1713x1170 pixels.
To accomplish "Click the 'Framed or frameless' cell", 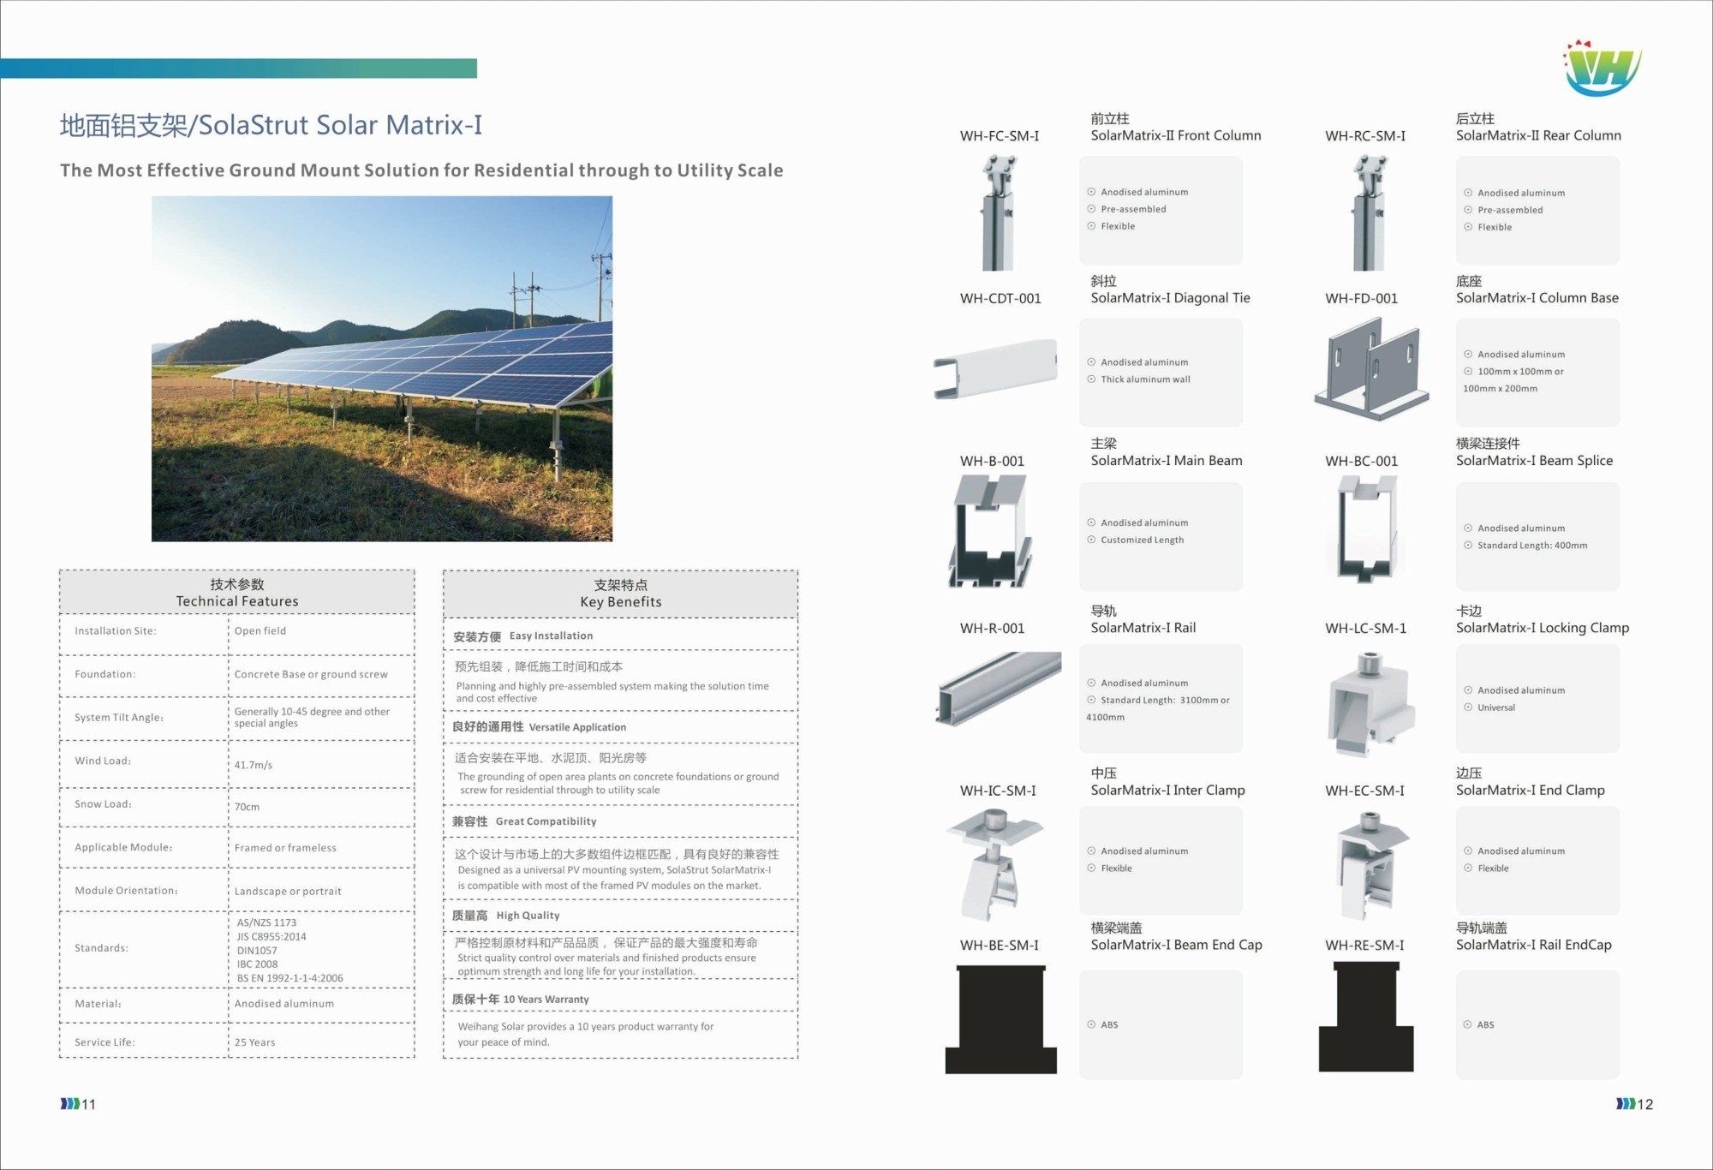I will [285, 848].
